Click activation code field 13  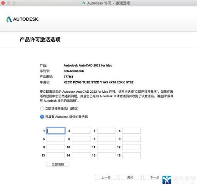point(56,155)
